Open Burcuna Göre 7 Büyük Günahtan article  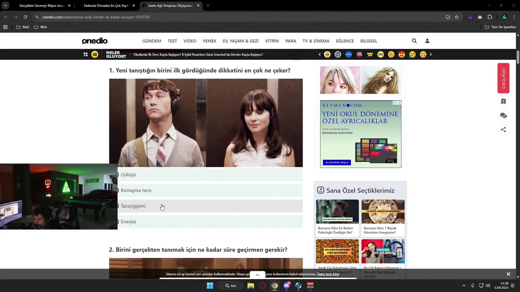click(383, 218)
